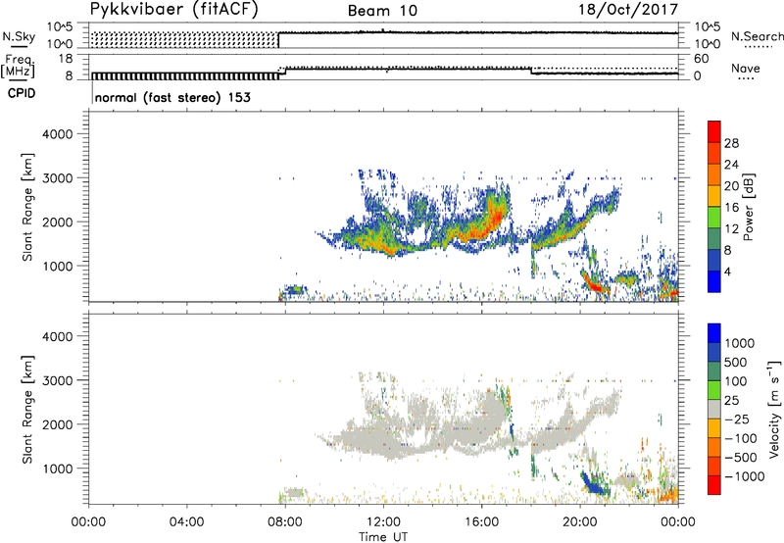Click 'Slant Range [km]' label of power panel

(x=27, y=207)
